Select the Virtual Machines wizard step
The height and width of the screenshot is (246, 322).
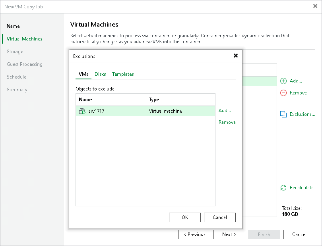coord(24,39)
